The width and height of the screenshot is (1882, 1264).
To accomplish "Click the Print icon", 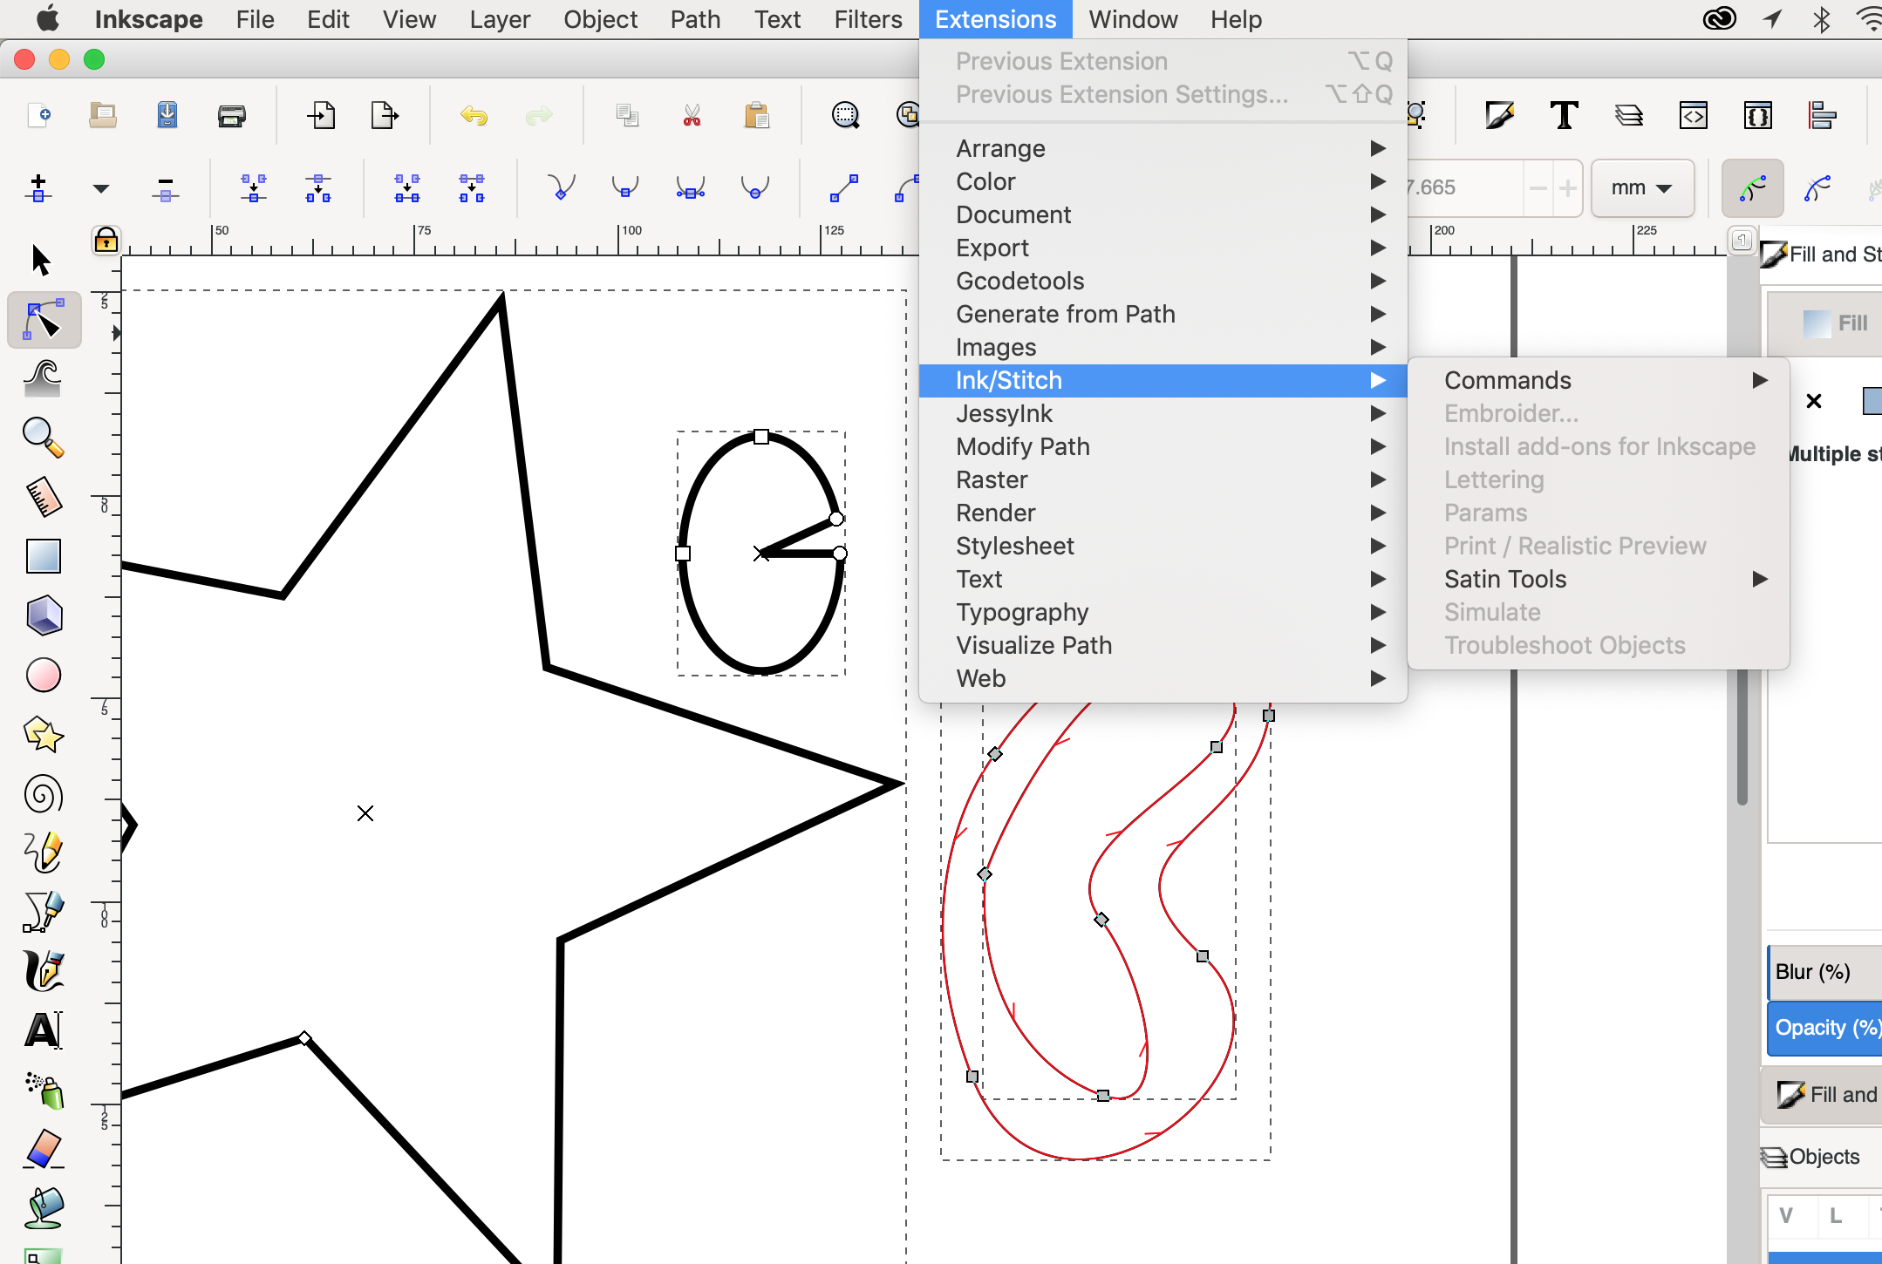I will coord(232,115).
